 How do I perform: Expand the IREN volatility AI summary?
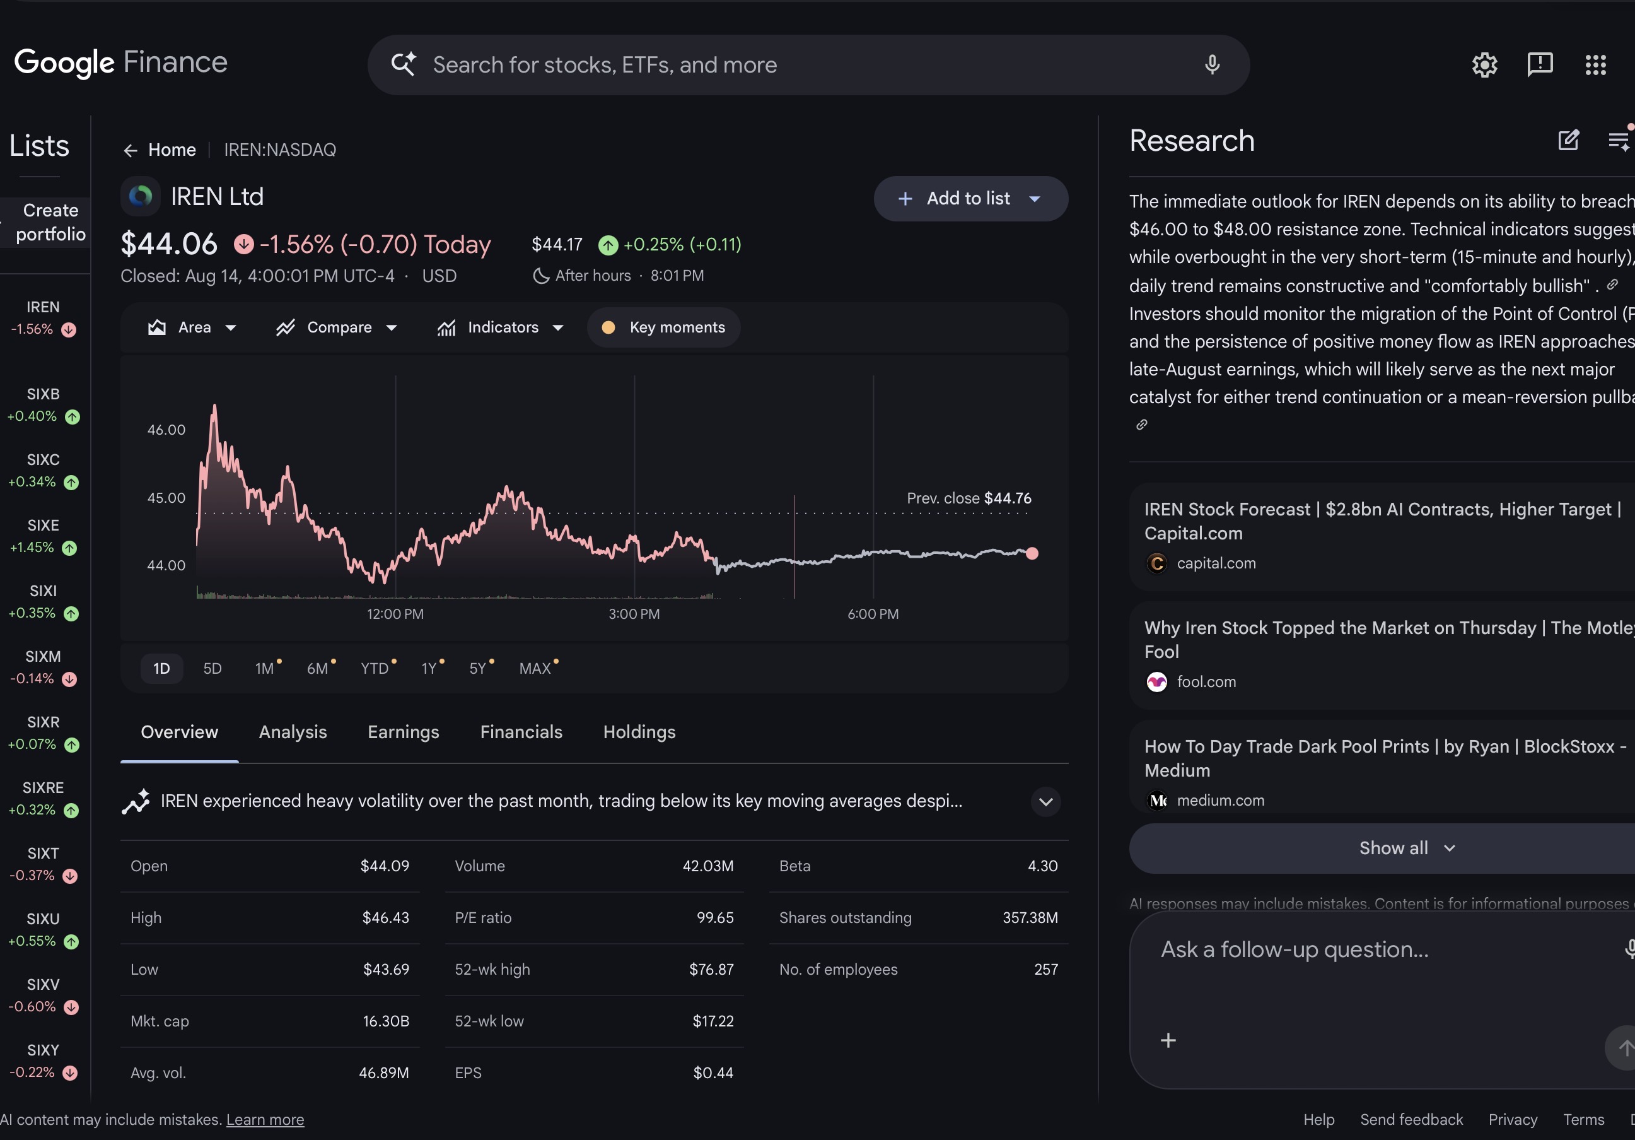pyautogui.click(x=1045, y=802)
